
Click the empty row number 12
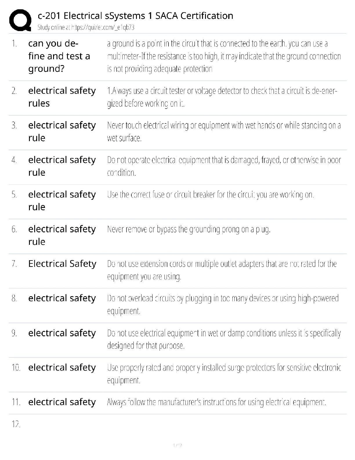(16, 424)
